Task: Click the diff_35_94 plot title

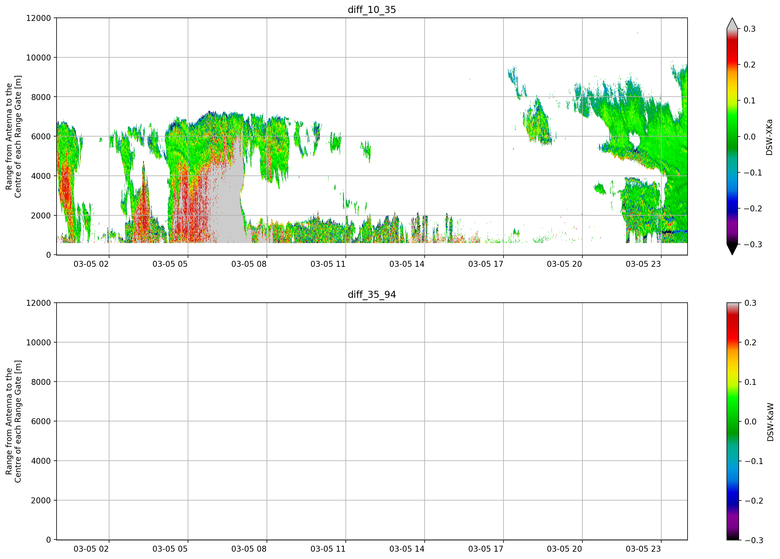Action: pos(372,295)
